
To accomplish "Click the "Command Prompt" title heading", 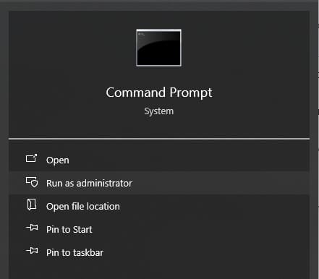I will 159,93.
